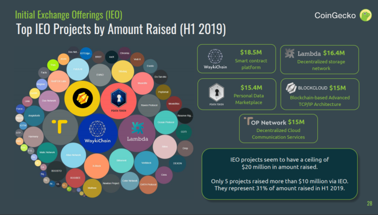
Task: Click the Lambda purple bubble
Action: (x=137, y=133)
